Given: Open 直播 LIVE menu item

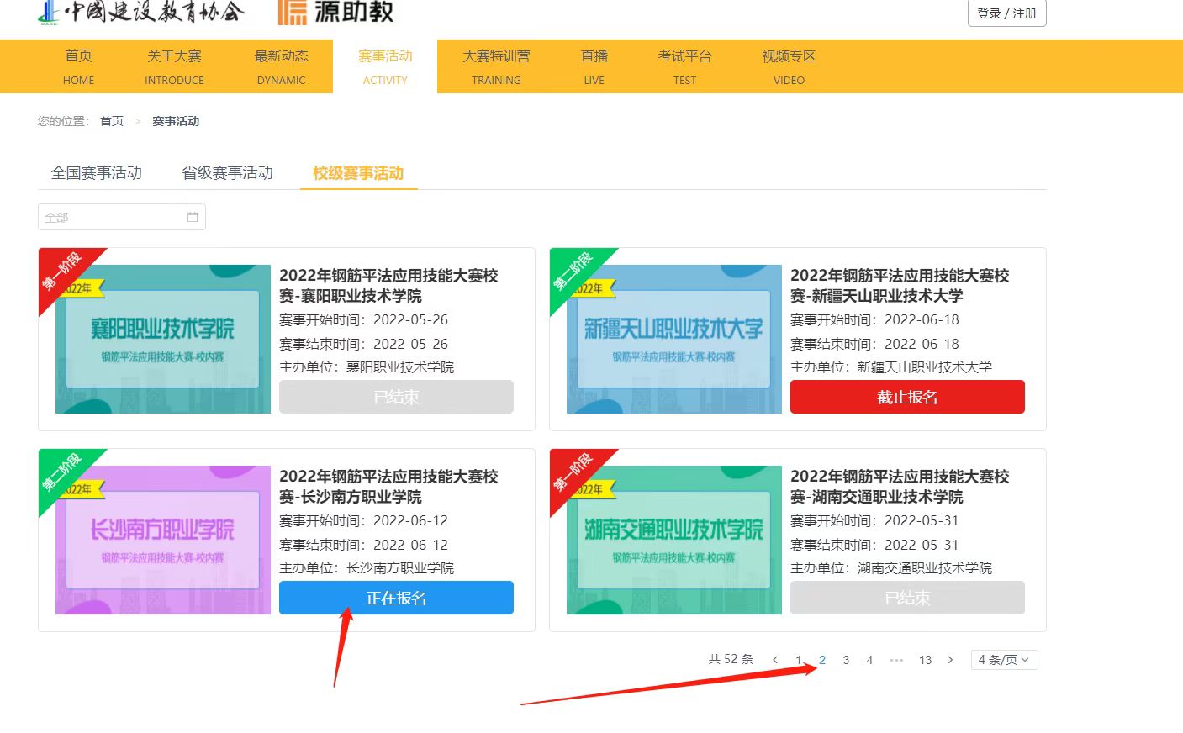Looking at the screenshot, I should coord(594,66).
